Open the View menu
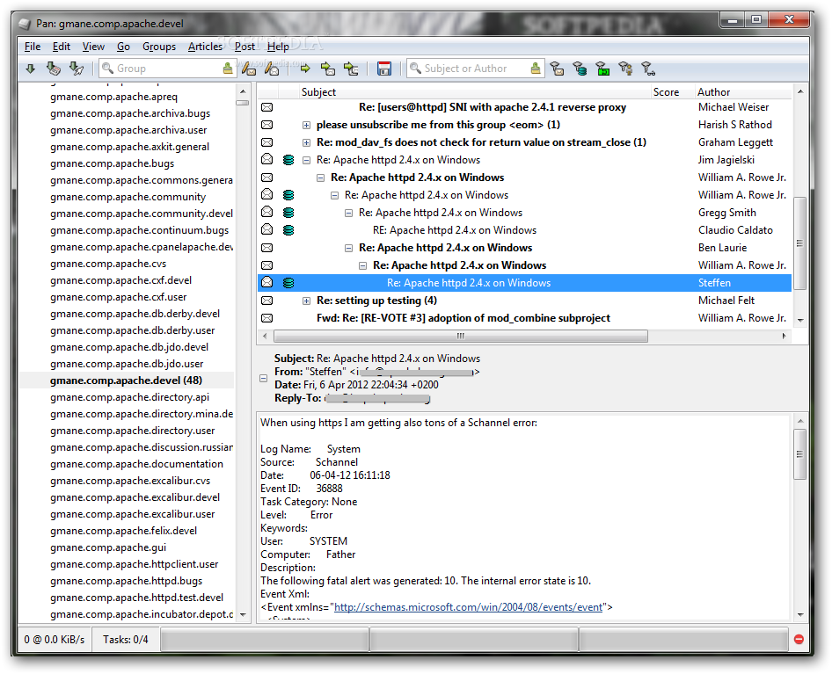 coord(93,47)
